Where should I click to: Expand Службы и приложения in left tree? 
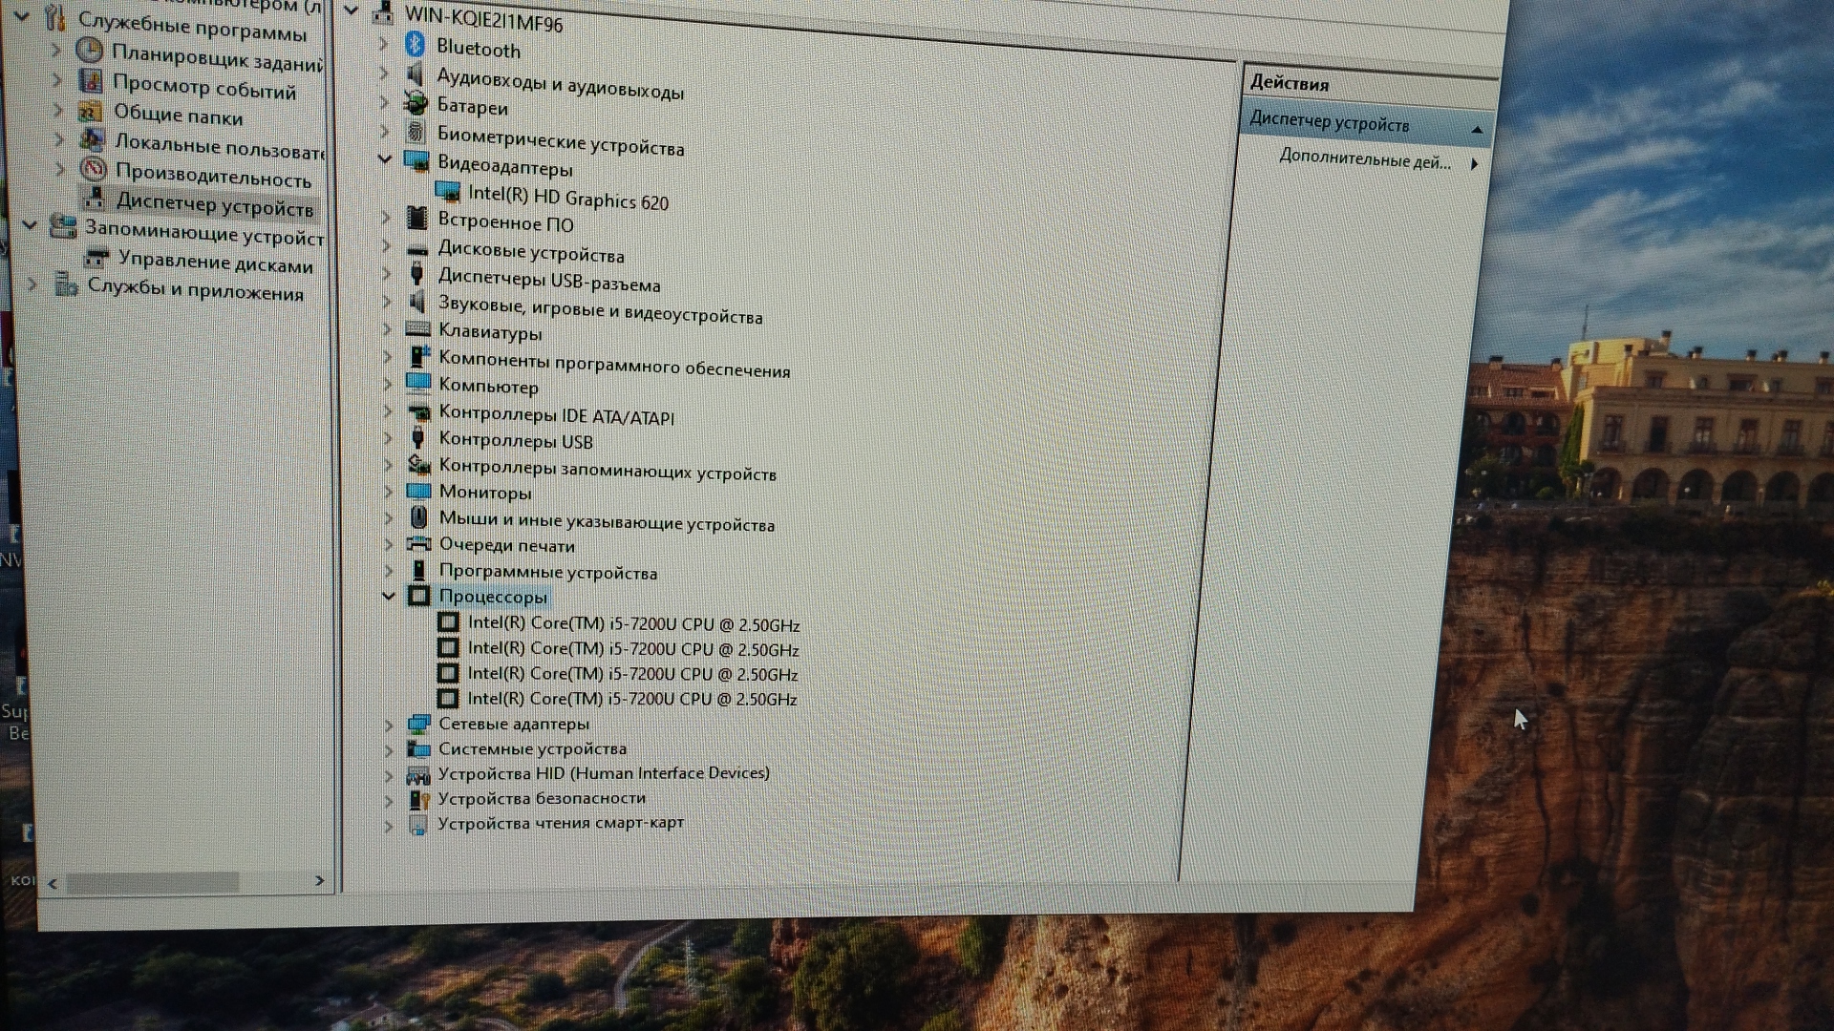32,284
